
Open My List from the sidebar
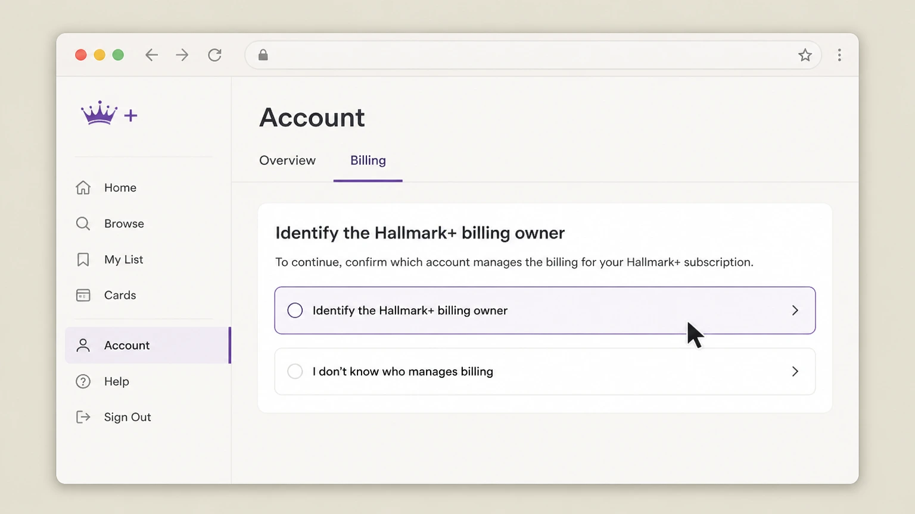click(123, 259)
